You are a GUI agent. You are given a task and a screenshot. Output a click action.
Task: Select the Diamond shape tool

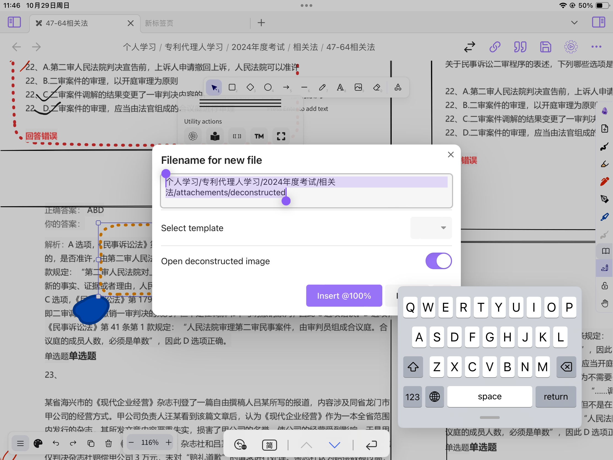click(250, 88)
